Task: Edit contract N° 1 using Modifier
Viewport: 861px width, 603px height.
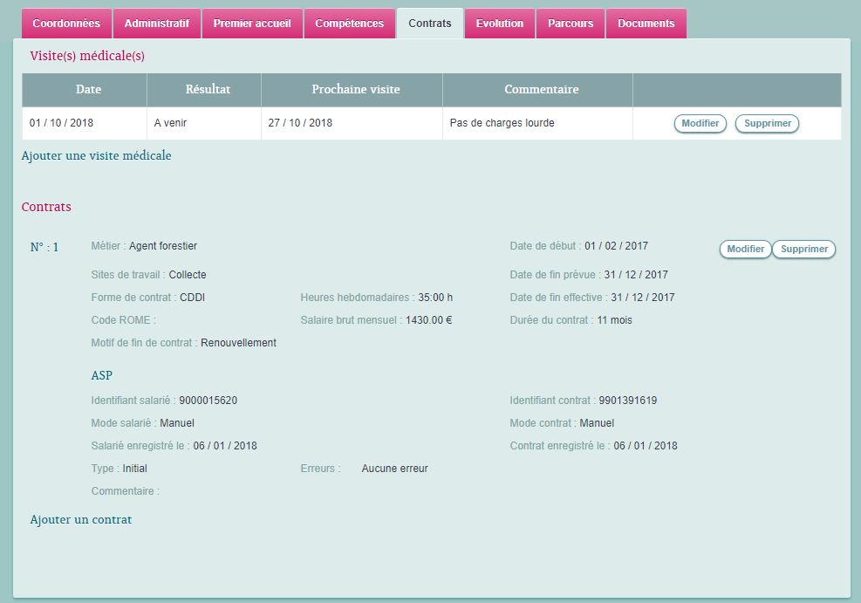Action: [745, 250]
